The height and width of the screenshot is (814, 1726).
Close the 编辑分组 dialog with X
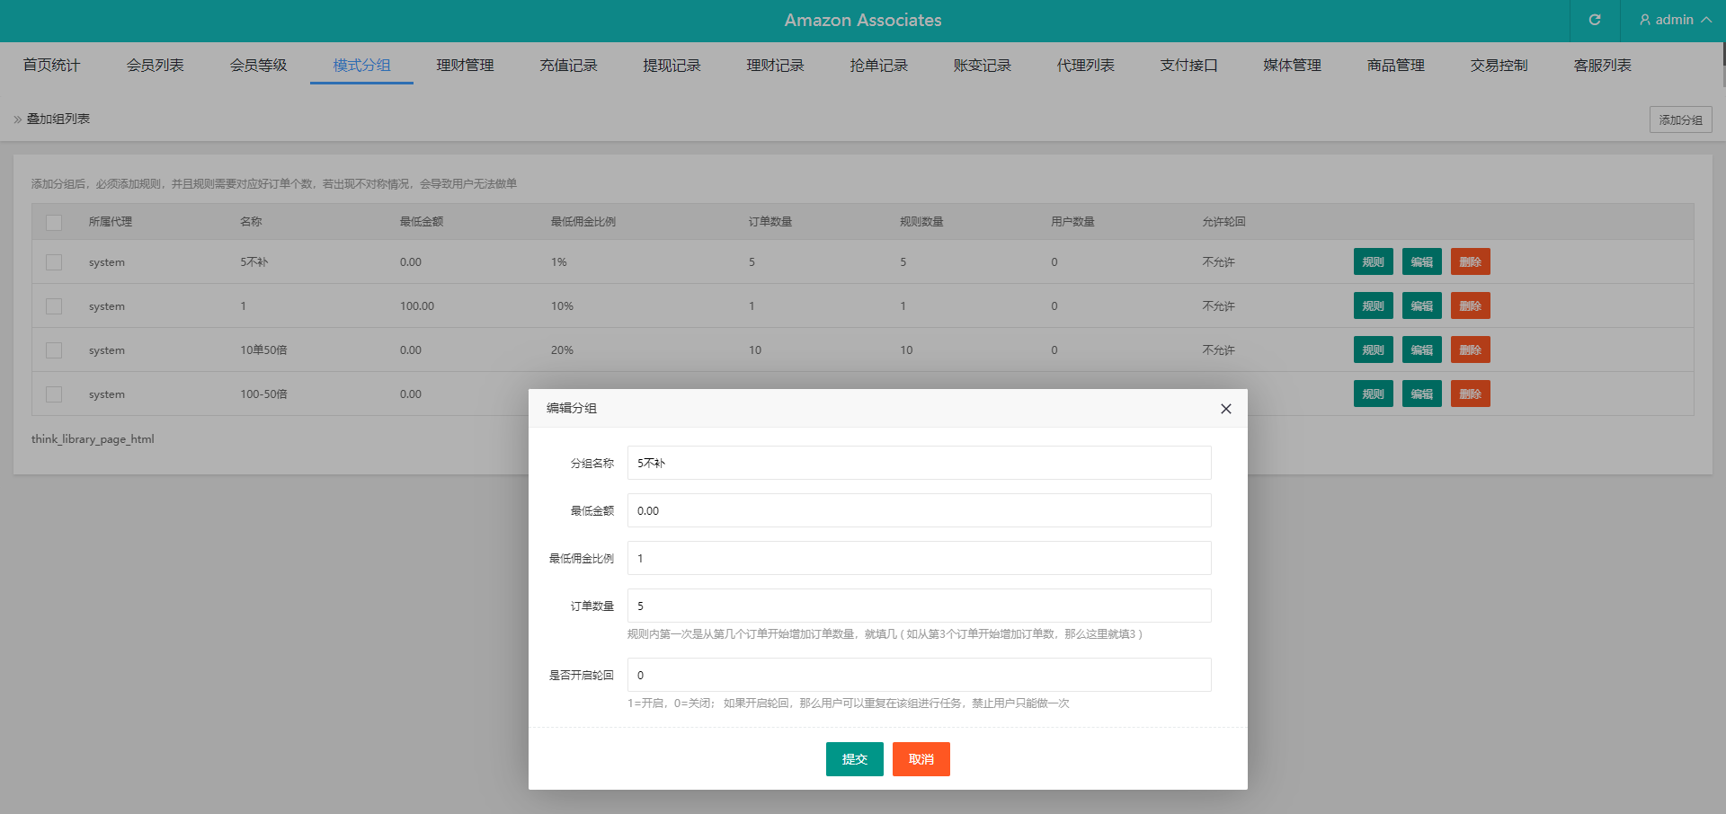[x=1225, y=409]
